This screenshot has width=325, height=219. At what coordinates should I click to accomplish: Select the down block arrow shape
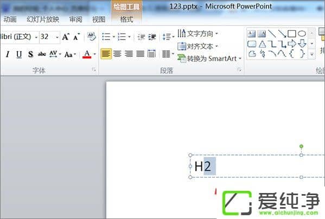tap(302, 44)
